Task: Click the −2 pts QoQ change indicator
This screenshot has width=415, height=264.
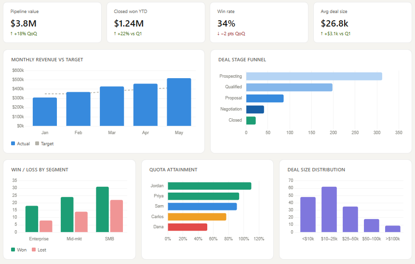Action: tap(231, 34)
